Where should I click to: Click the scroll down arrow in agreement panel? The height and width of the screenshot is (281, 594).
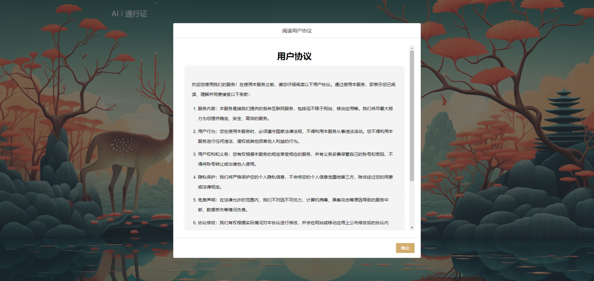(412, 227)
